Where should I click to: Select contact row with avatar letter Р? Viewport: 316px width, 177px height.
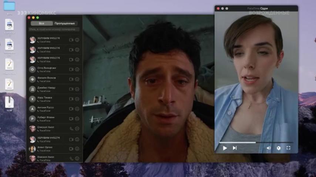tap(54, 119)
